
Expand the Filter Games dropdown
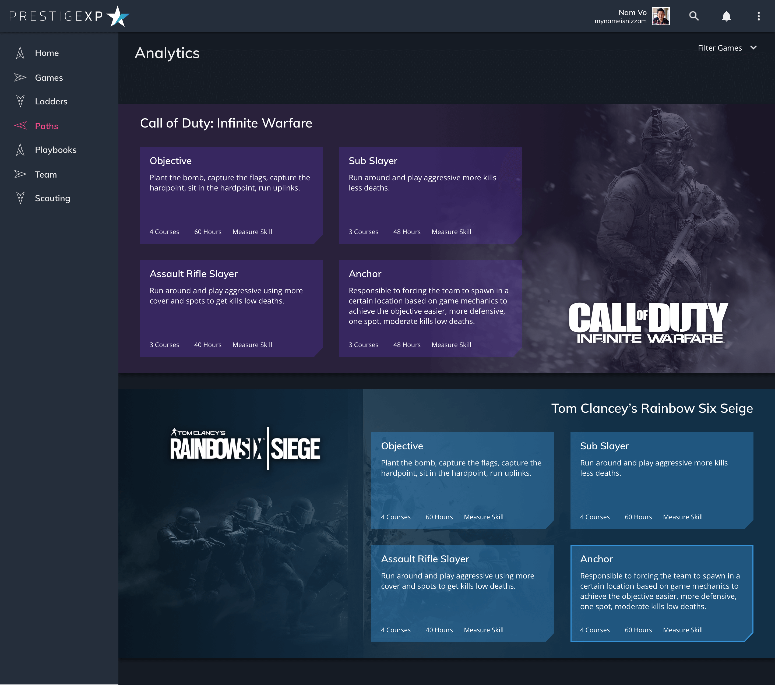(720, 48)
